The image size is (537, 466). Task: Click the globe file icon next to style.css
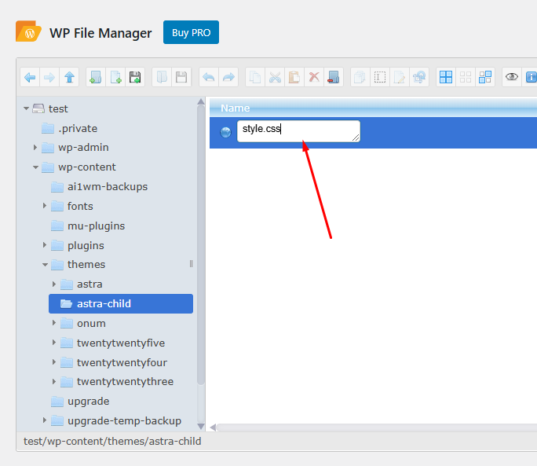[225, 132]
